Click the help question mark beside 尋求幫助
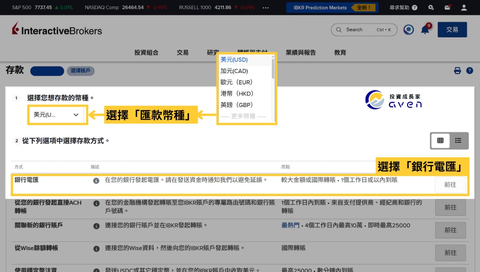The height and width of the screenshot is (272, 480). (x=414, y=8)
